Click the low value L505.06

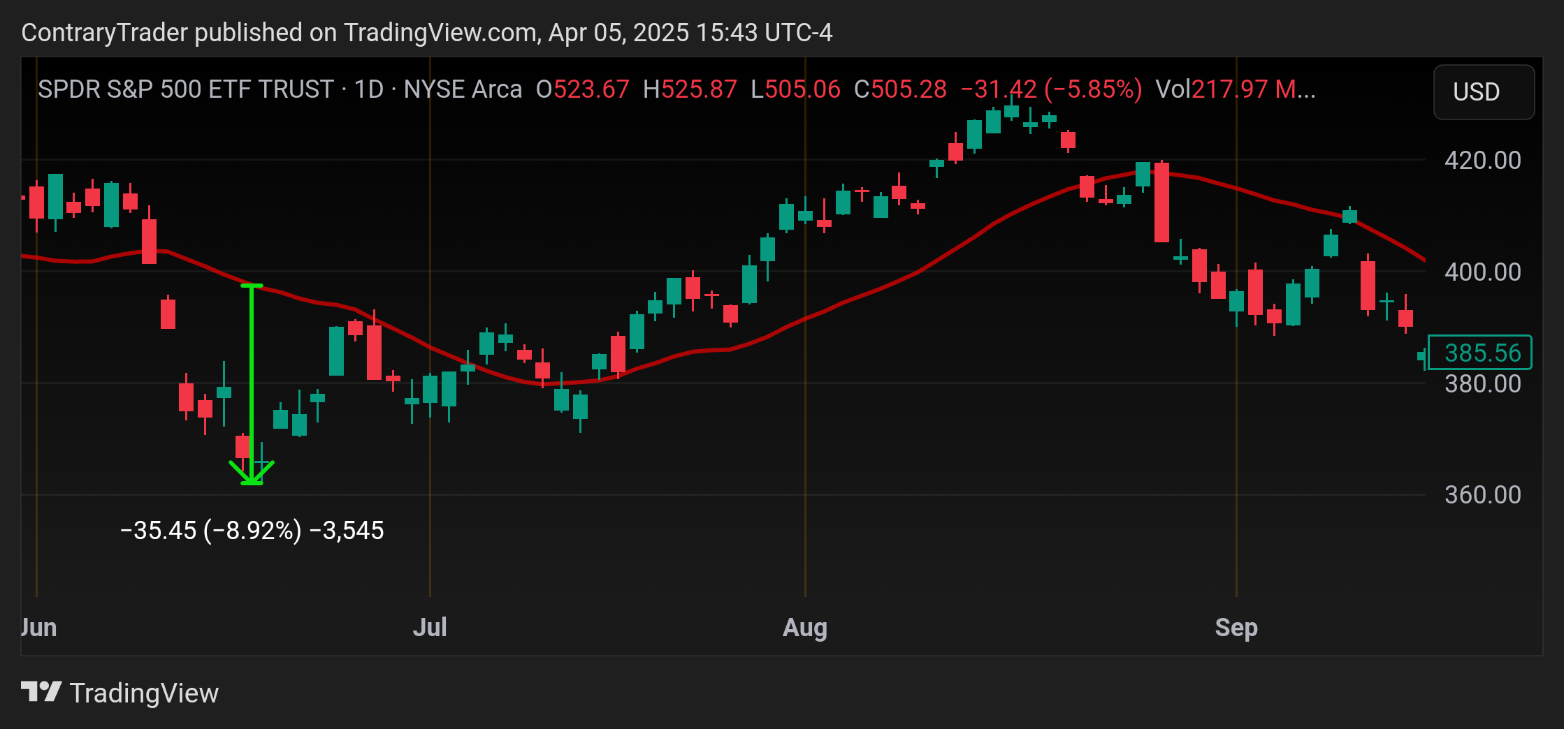pyautogui.click(x=796, y=89)
